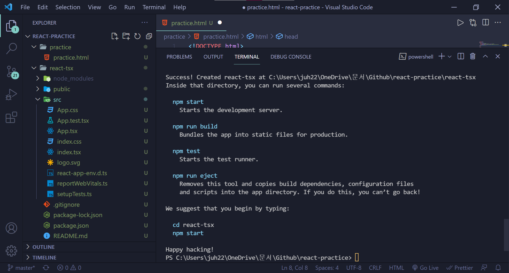Open the Search view in activity bar
Viewport: 509px width, 273px height.
[11, 49]
